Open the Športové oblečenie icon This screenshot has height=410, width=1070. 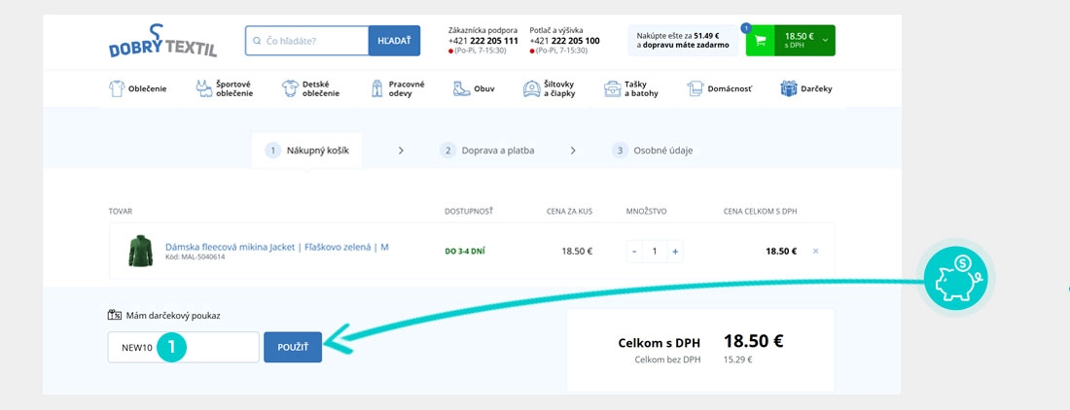(203, 88)
